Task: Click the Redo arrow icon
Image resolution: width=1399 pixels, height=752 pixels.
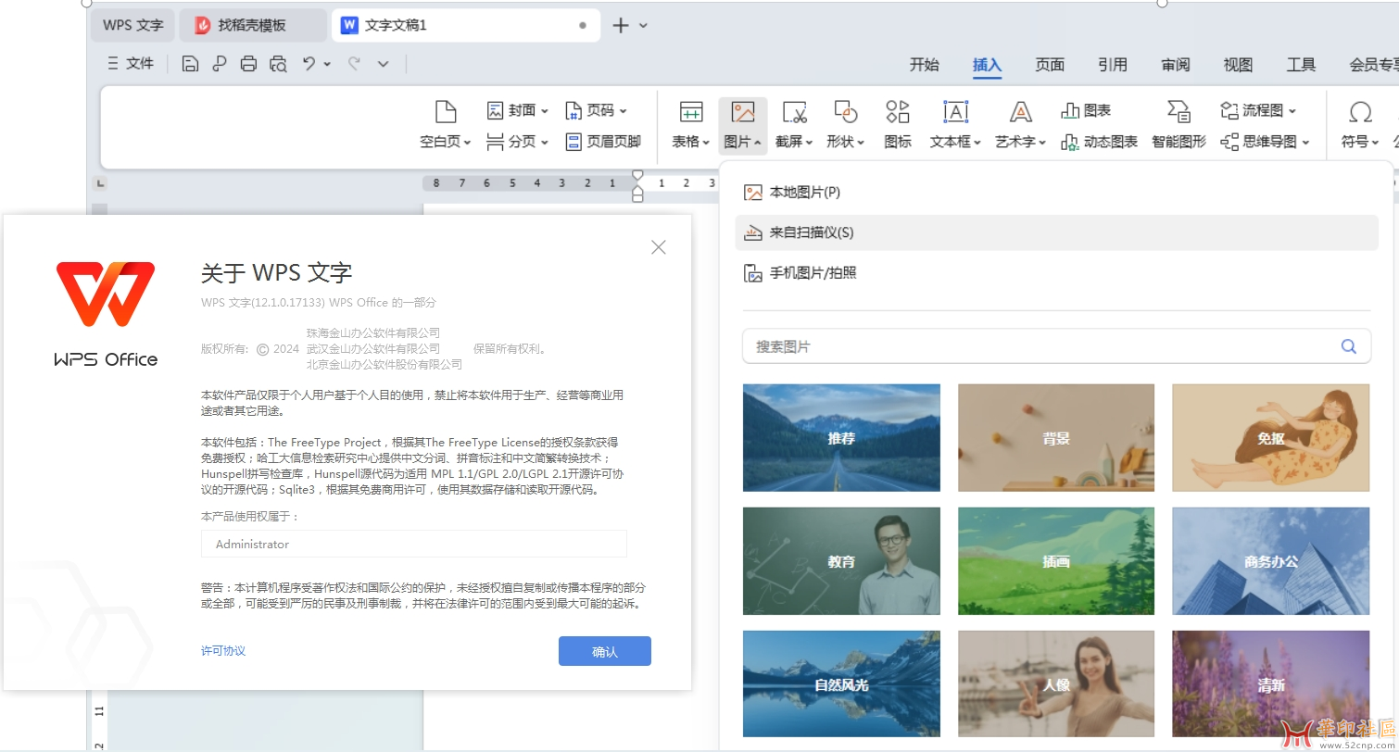Action: pos(354,64)
